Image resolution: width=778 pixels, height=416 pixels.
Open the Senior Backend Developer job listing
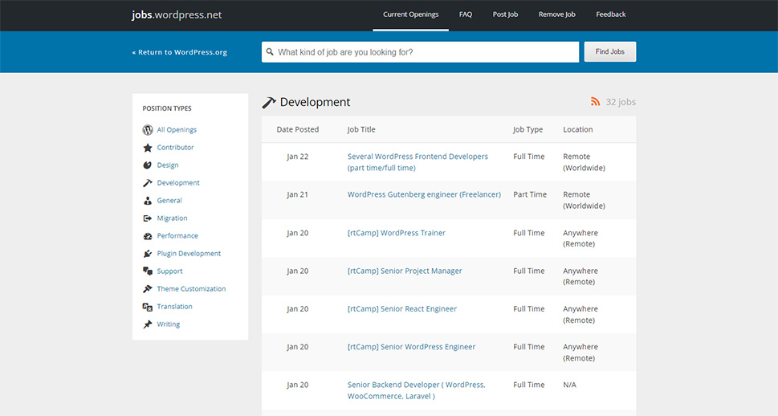416,390
